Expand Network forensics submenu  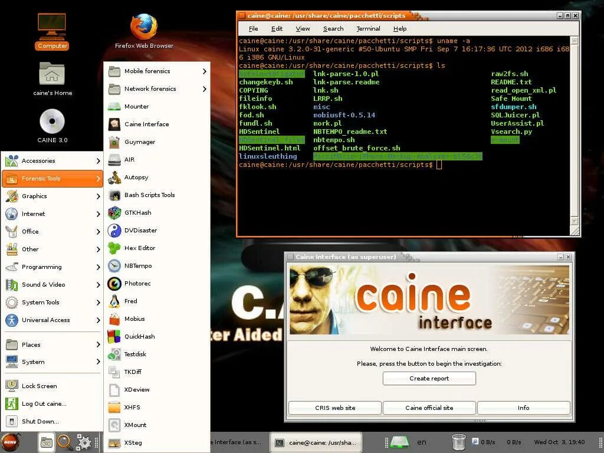pos(157,88)
